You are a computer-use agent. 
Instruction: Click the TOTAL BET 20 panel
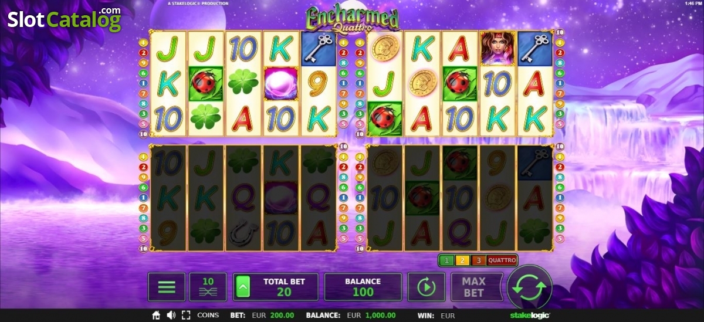pos(276,287)
